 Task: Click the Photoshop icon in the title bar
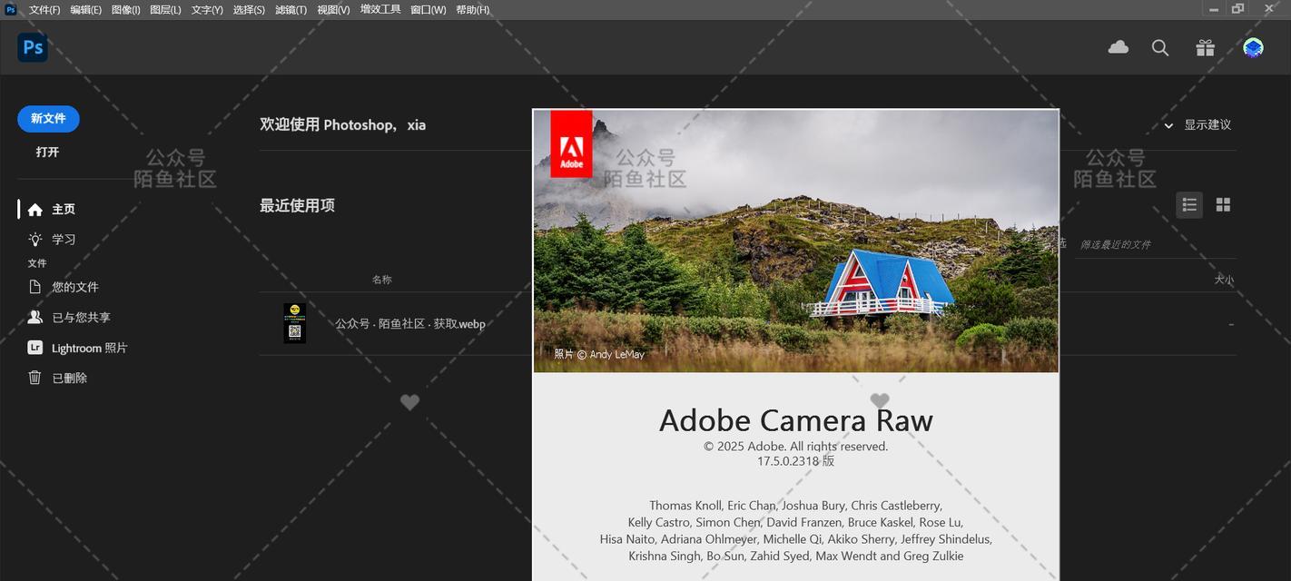(11, 9)
